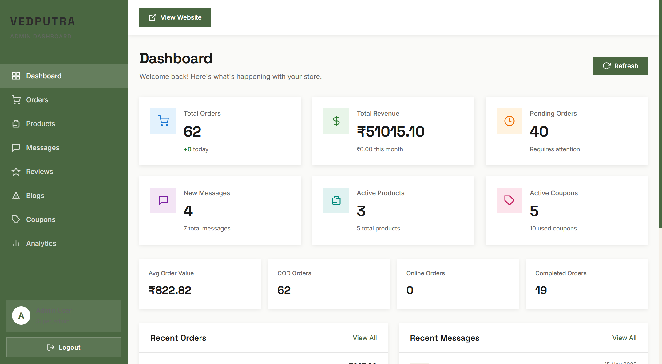Select Coupons in the sidebar menu

click(41, 219)
